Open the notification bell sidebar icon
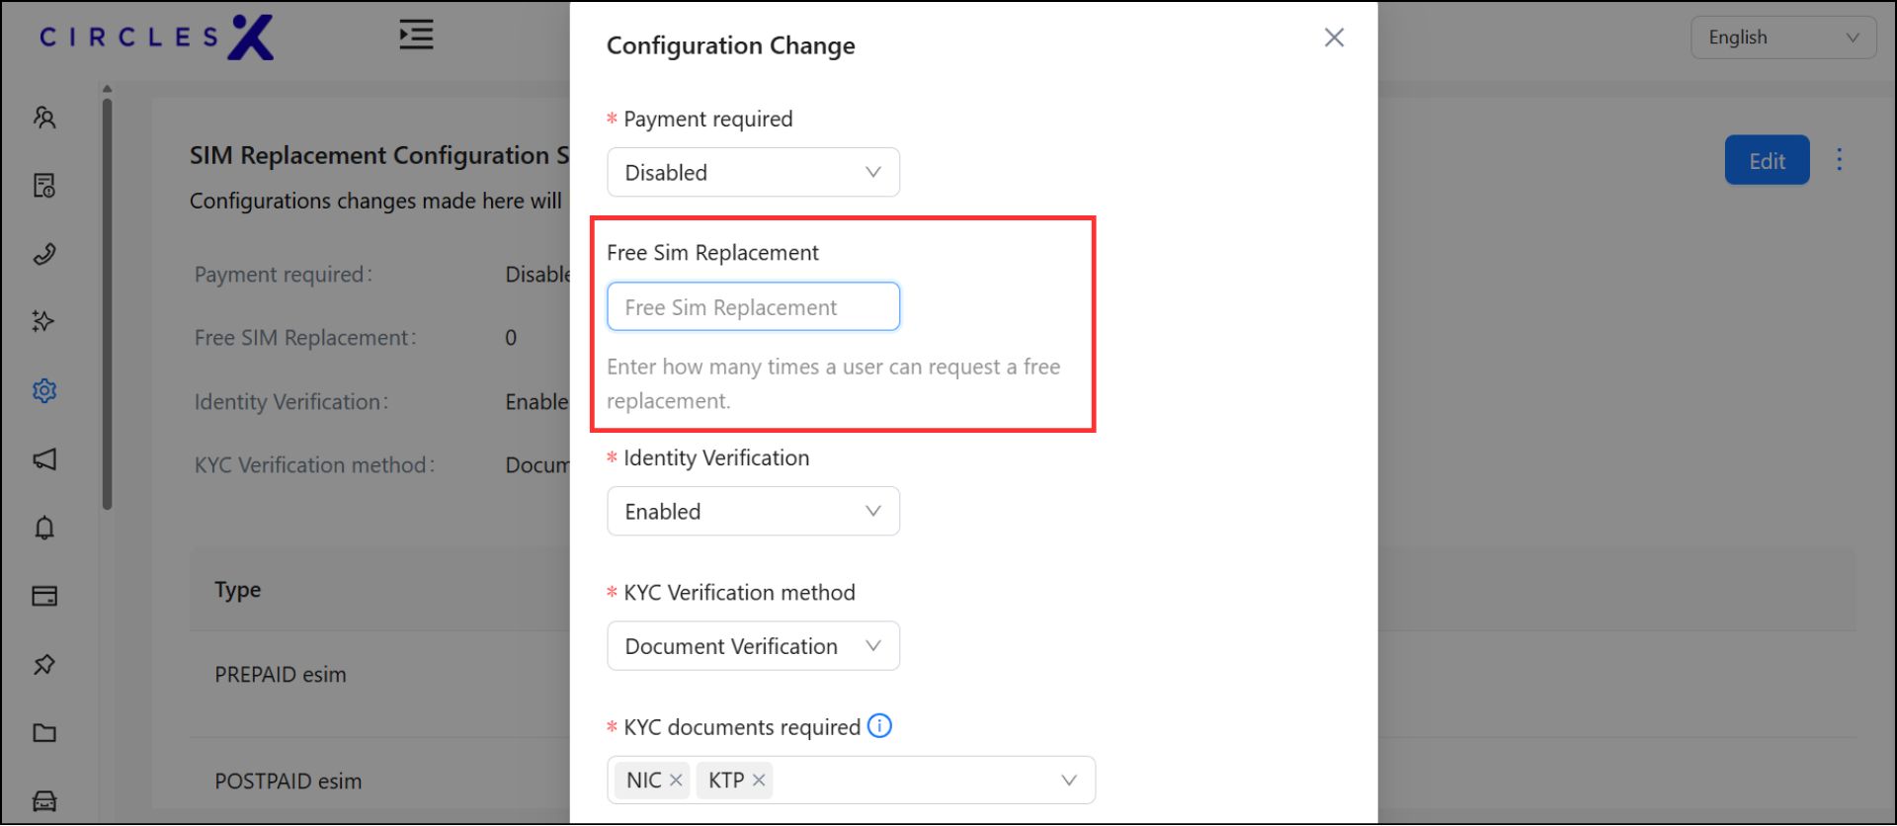1897x826 pixels. (x=44, y=528)
